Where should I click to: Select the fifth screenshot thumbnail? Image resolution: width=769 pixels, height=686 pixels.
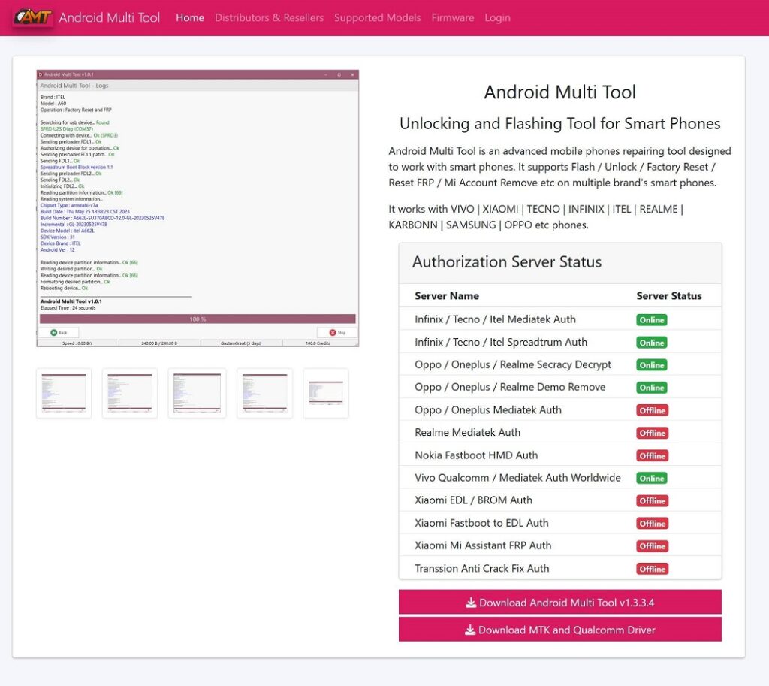326,393
